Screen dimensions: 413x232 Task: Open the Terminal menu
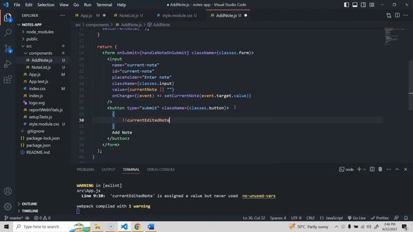click(104, 5)
